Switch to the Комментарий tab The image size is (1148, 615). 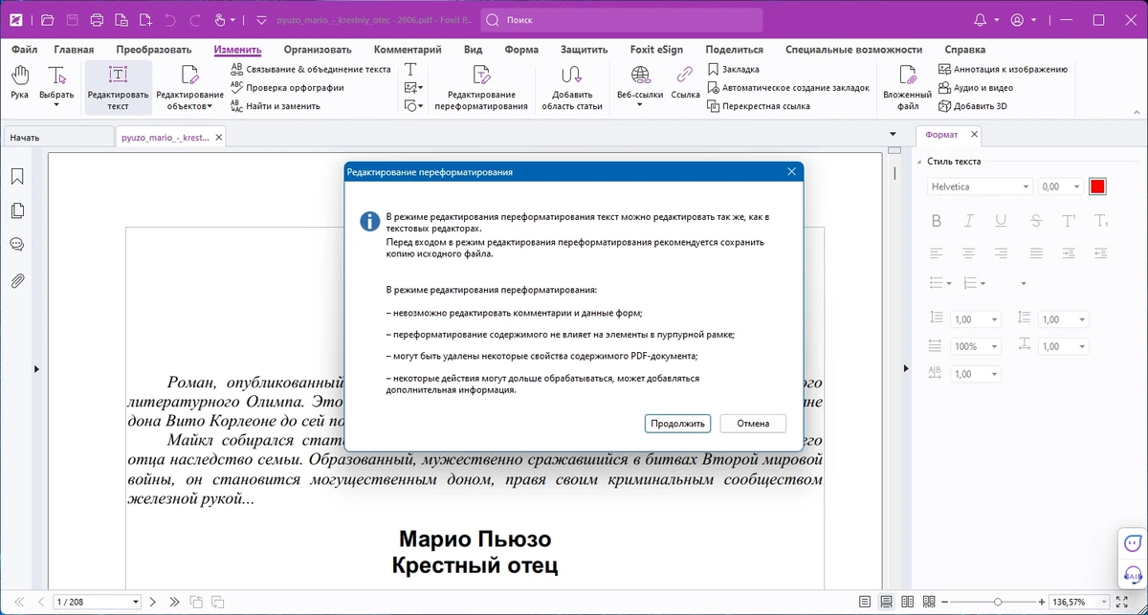(408, 50)
